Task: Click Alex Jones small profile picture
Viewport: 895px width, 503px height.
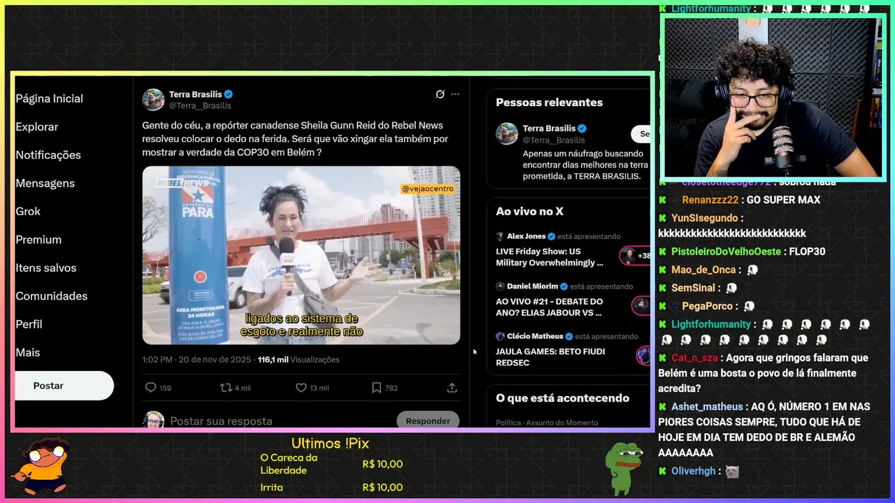Action: pyautogui.click(x=500, y=236)
